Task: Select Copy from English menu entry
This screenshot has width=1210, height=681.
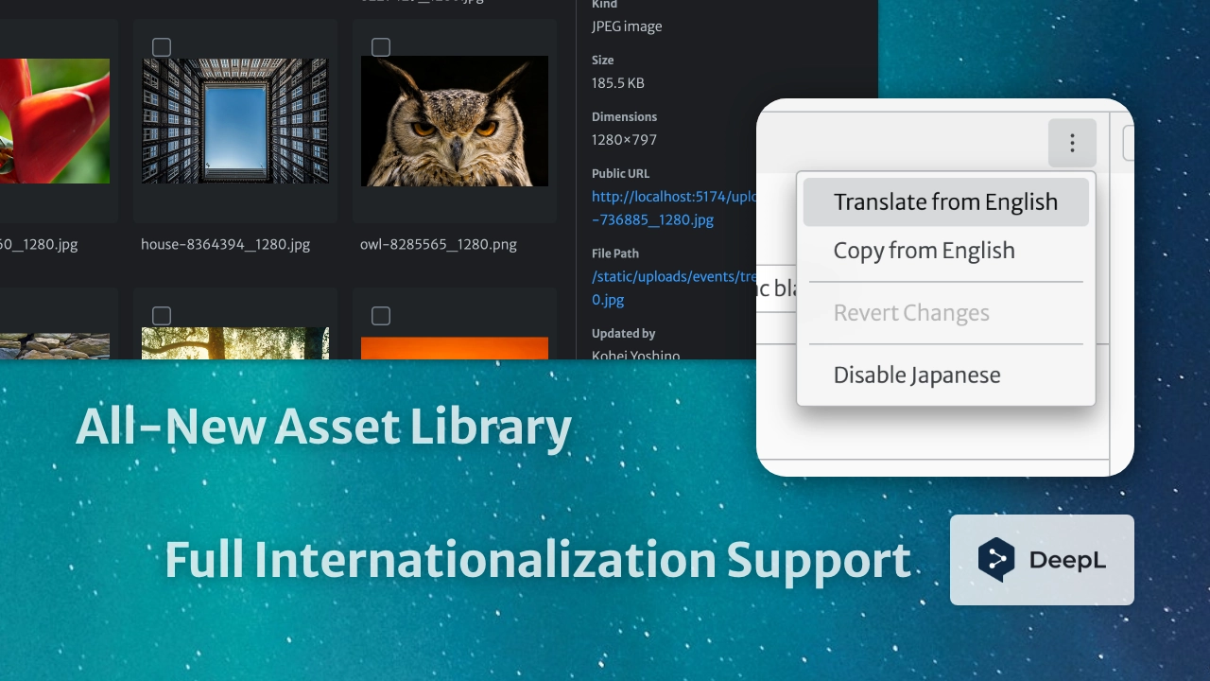Action: pyautogui.click(x=924, y=251)
